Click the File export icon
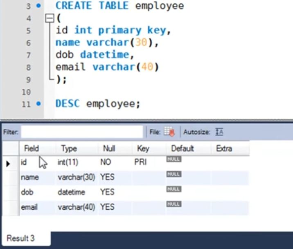 (169, 132)
